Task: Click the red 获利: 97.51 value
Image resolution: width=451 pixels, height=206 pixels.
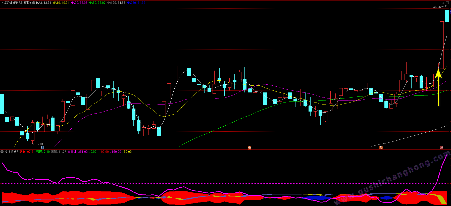Action: (27, 152)
